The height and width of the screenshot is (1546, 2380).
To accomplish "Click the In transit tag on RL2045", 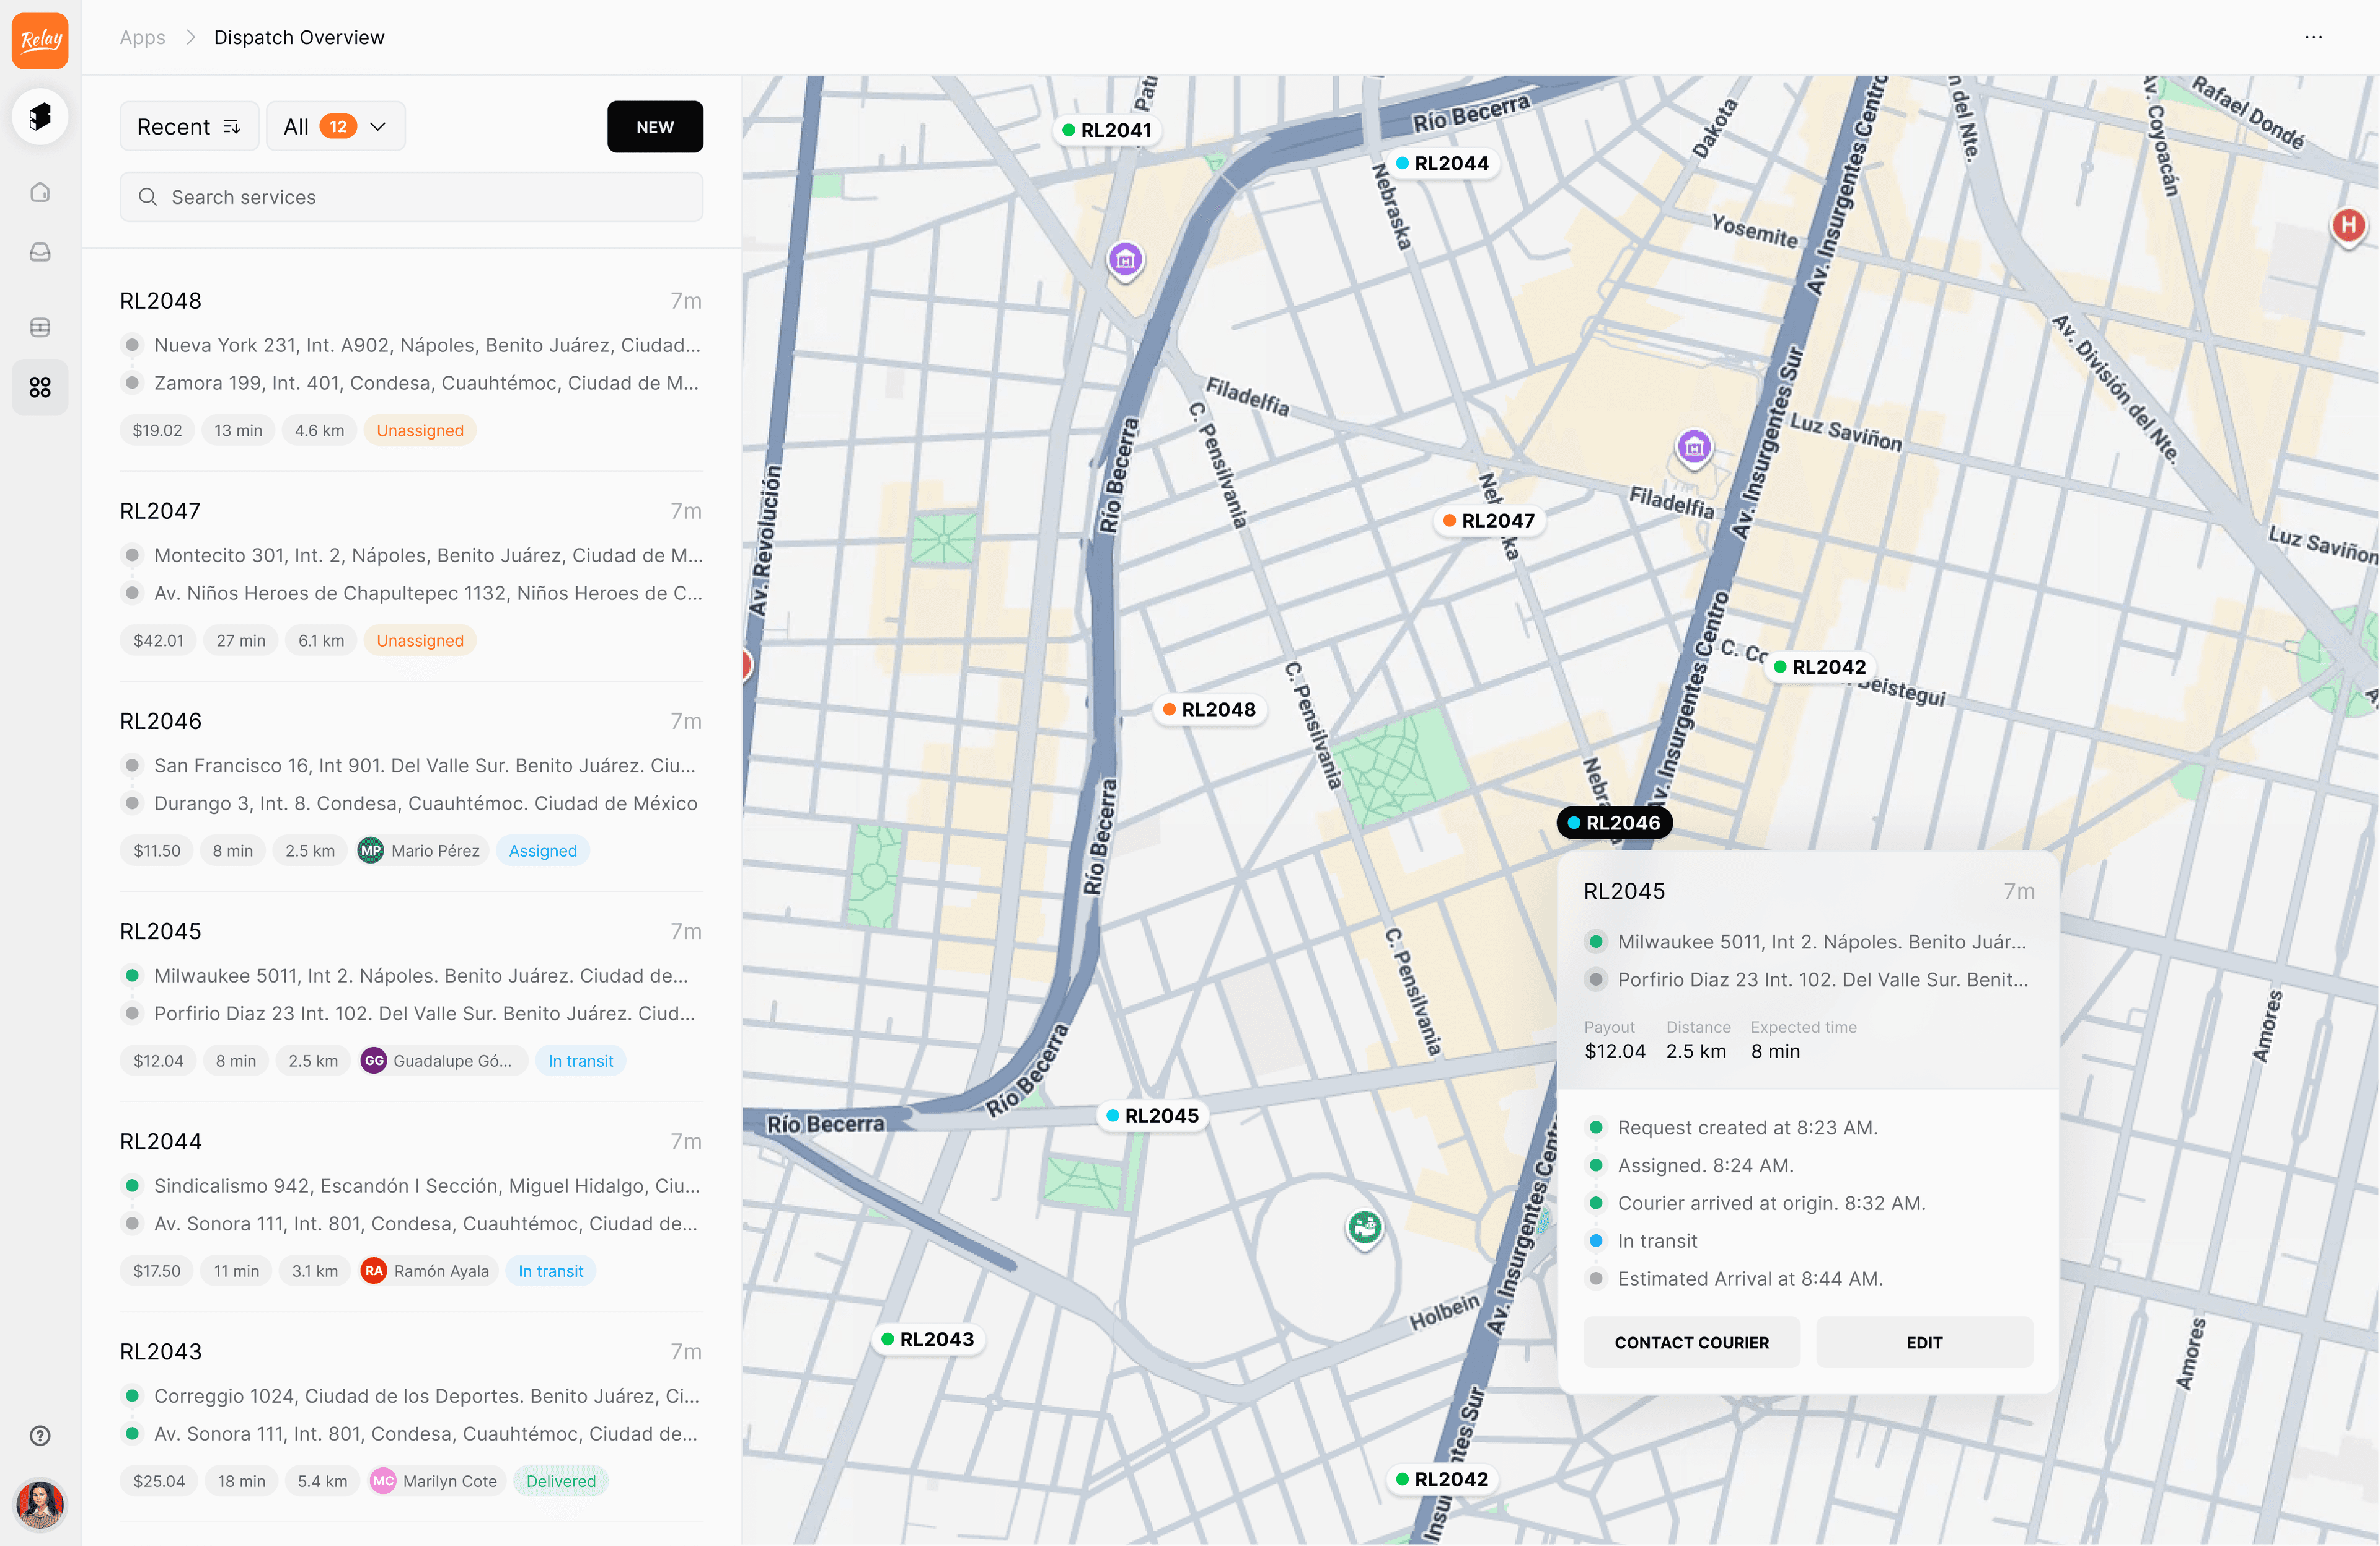I will 581,1060.
